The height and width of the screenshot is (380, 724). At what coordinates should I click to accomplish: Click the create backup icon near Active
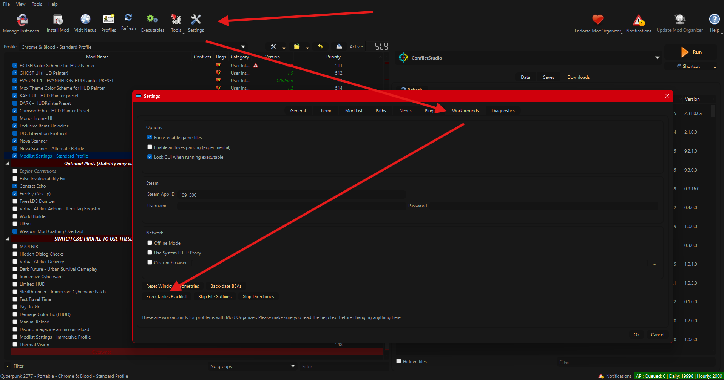click(x=339, y=46)
